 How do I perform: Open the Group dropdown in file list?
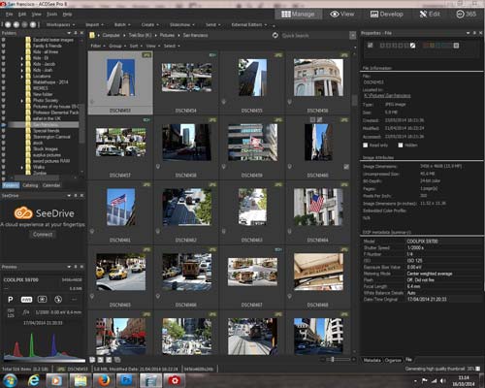click(116, 46)
